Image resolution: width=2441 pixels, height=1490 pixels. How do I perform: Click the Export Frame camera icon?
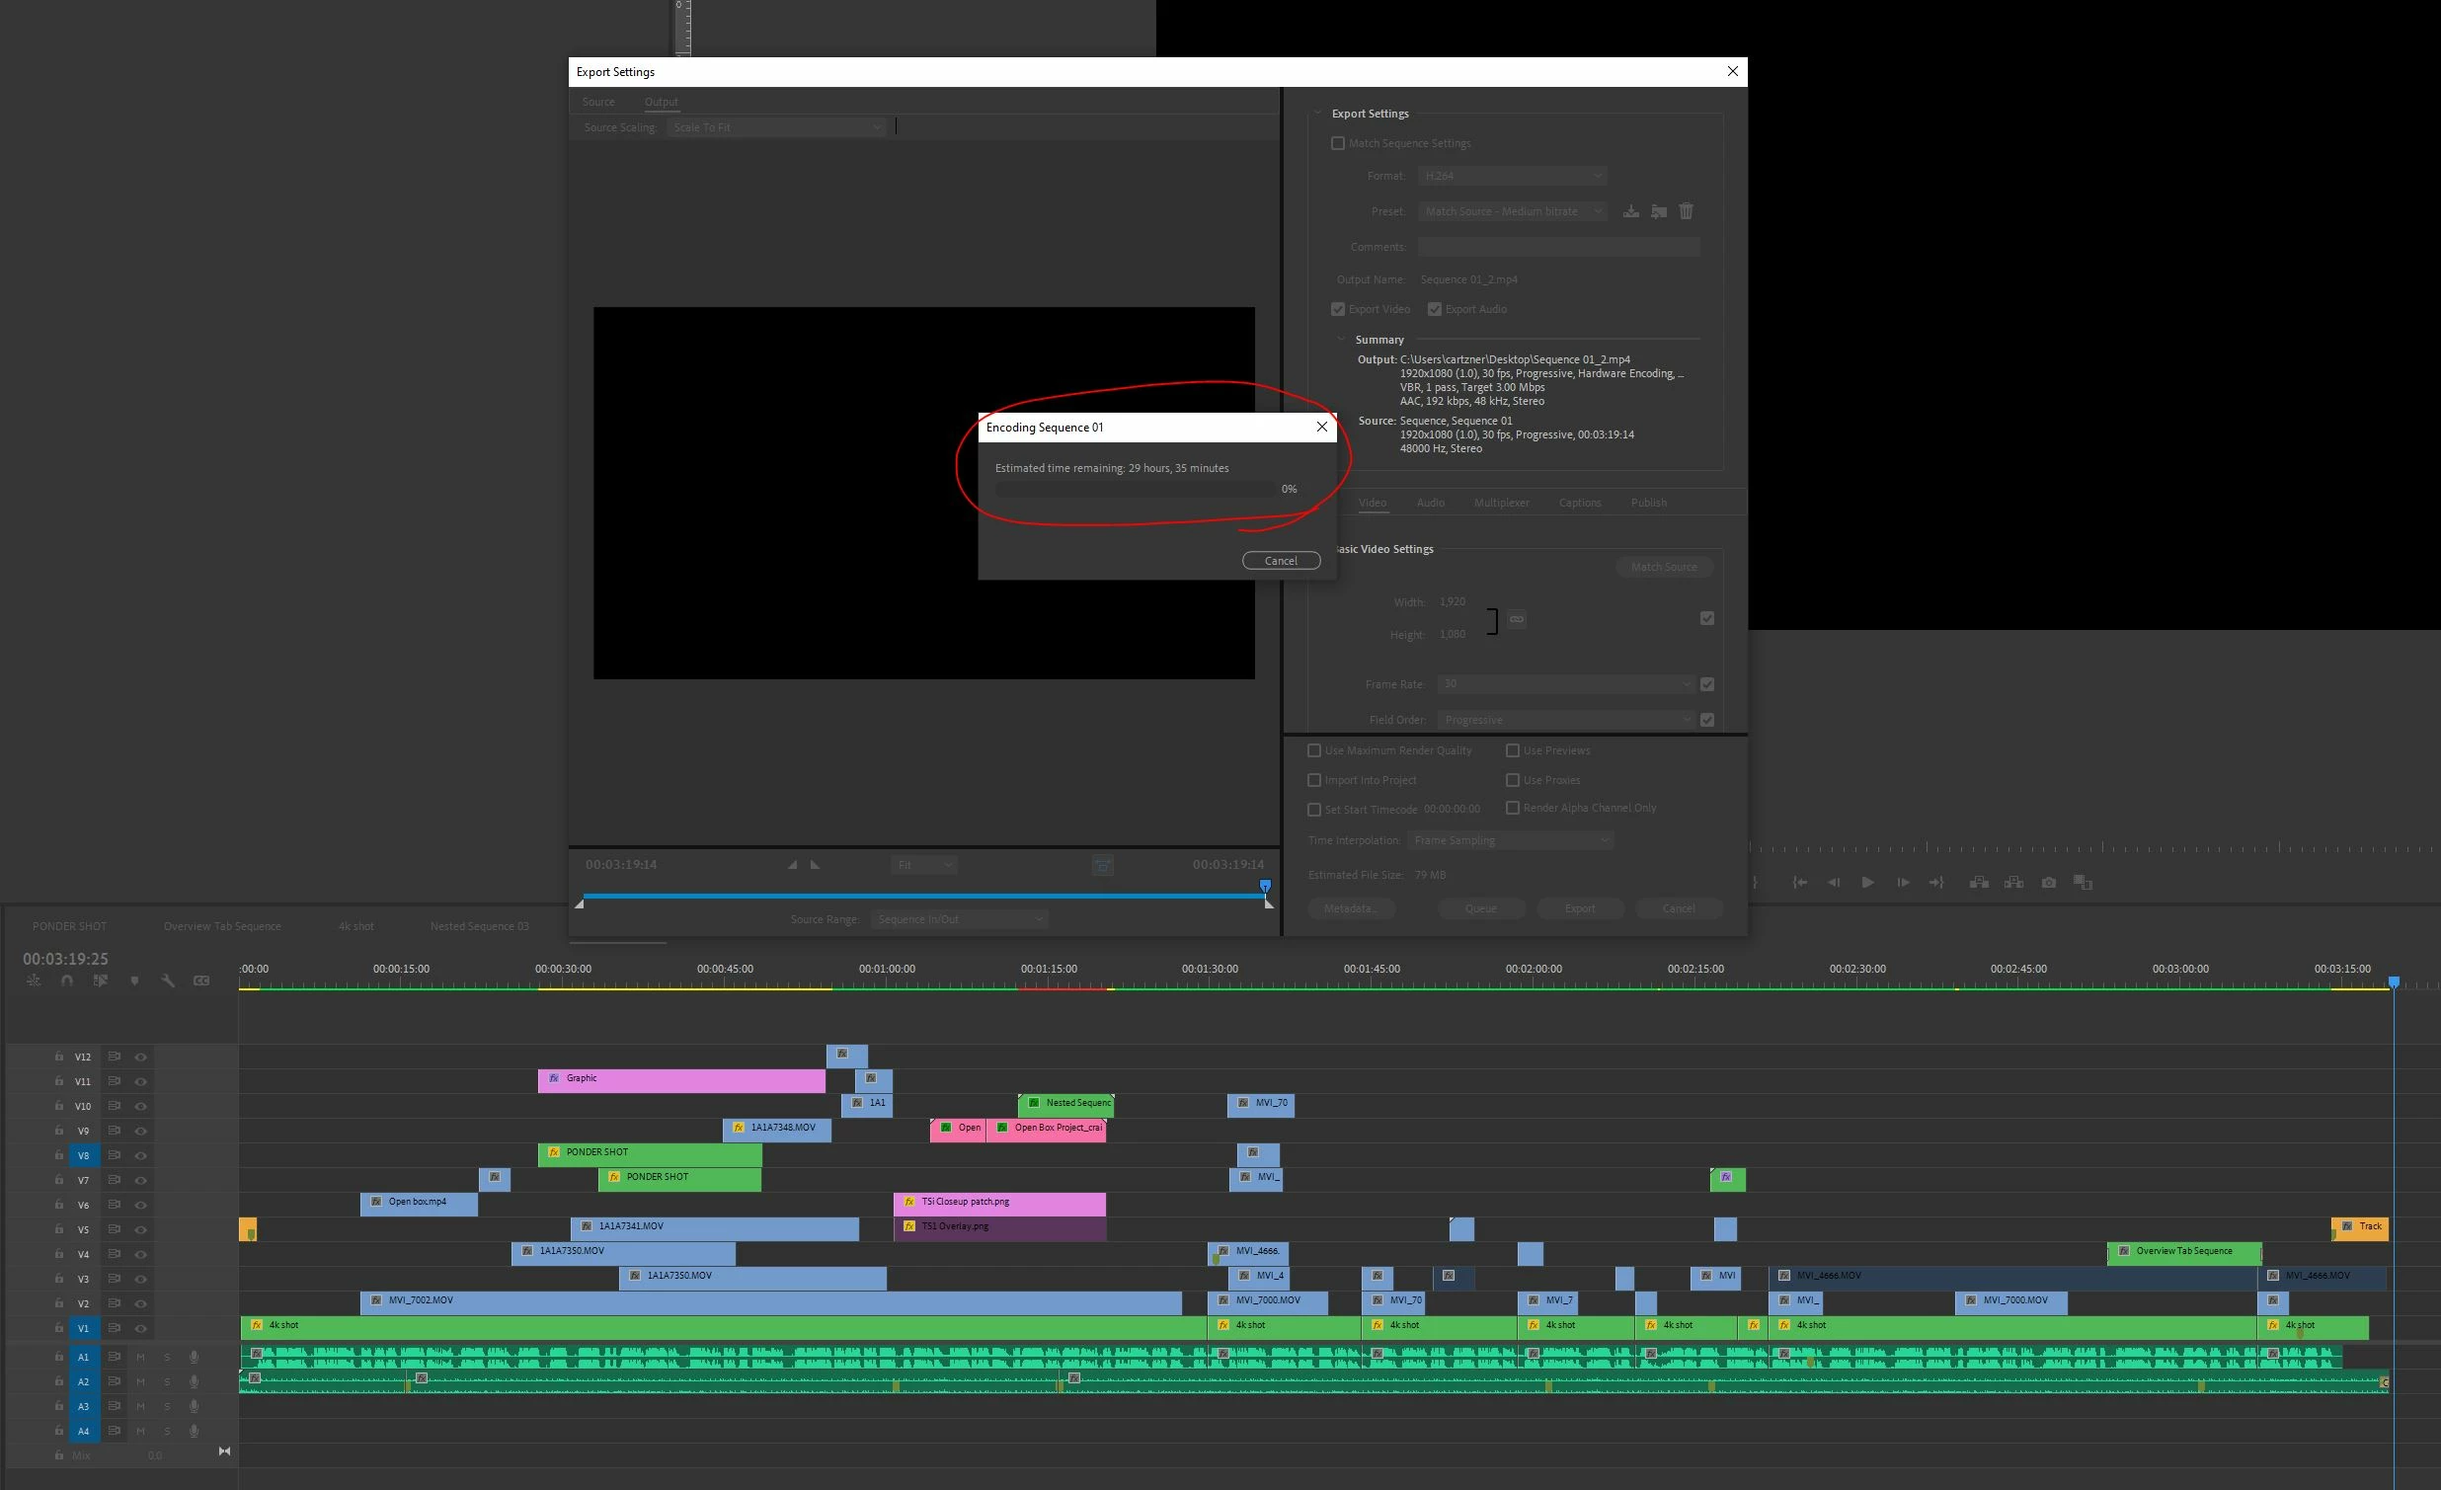coord(2049,883)
